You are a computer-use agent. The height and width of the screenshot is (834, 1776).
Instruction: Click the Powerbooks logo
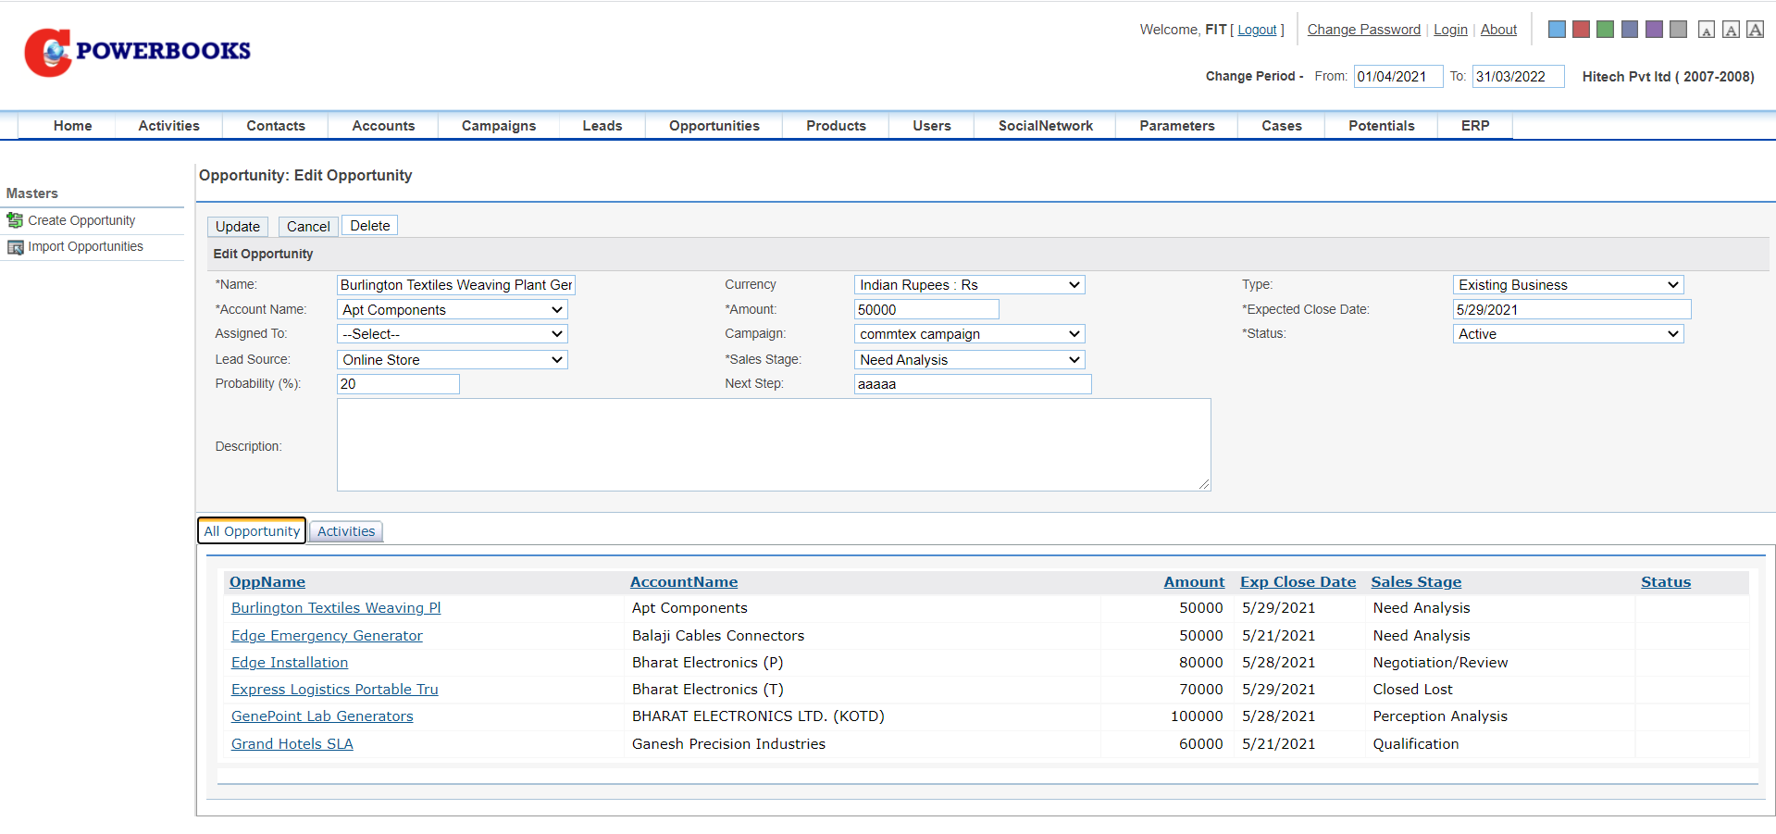pos(137,52)
